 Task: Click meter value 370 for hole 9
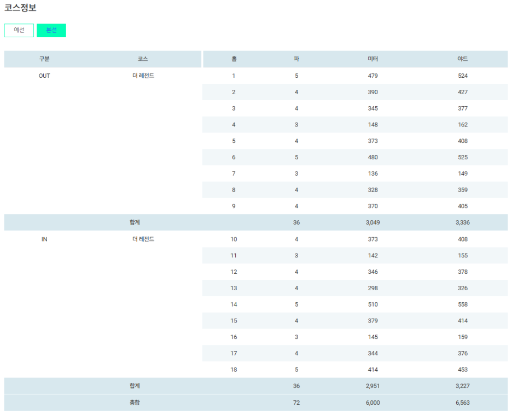pyautogui.click(x=373, y=206)
